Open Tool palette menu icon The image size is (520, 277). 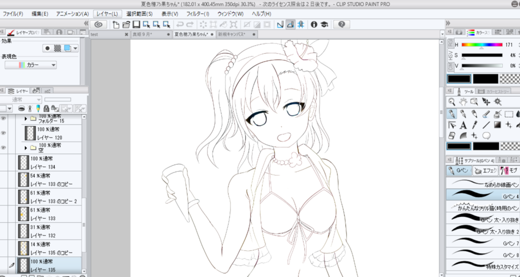(449, 90)
